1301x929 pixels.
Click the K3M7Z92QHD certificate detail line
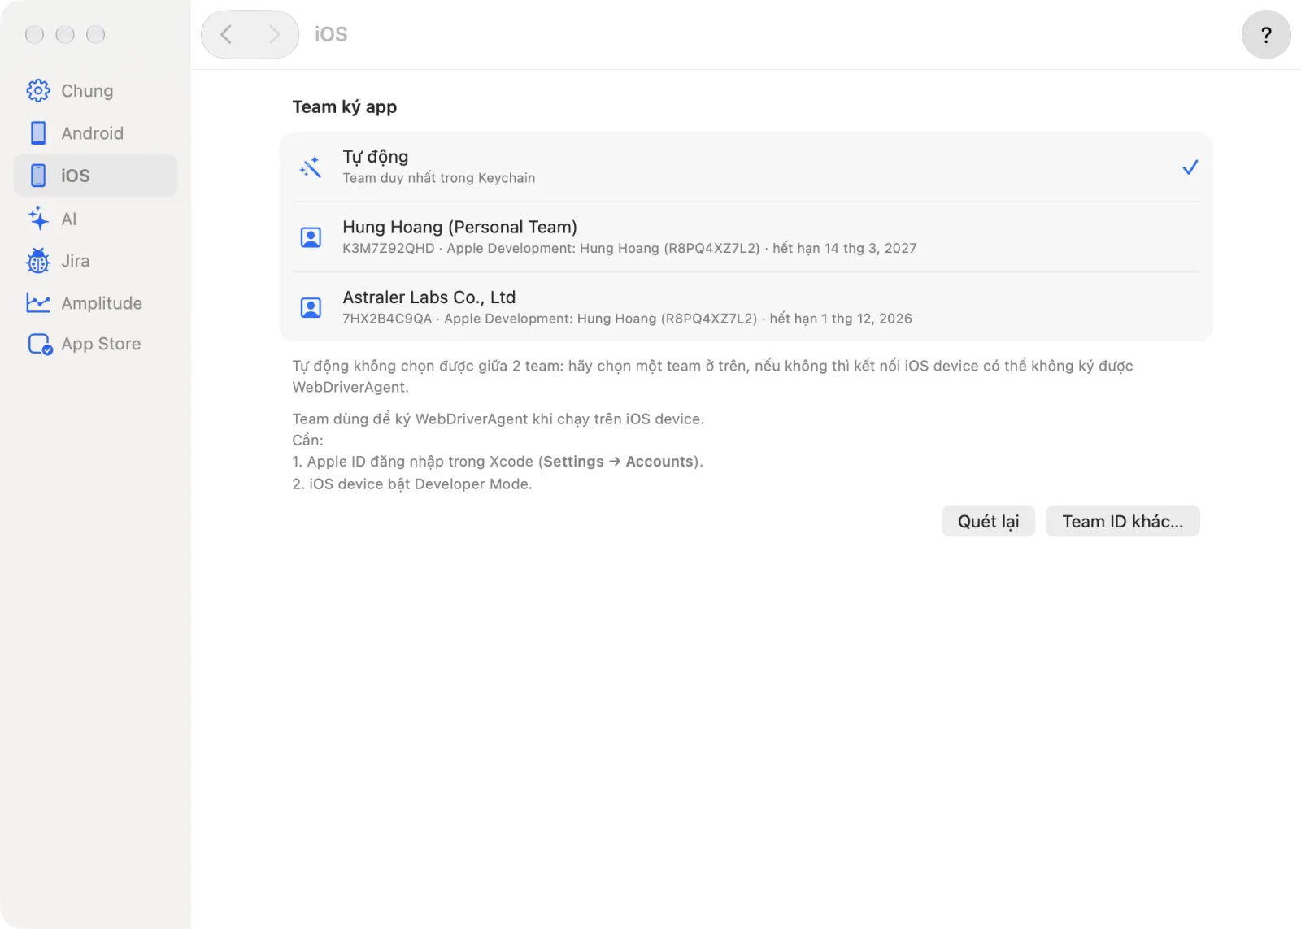(x=629, y=249)
